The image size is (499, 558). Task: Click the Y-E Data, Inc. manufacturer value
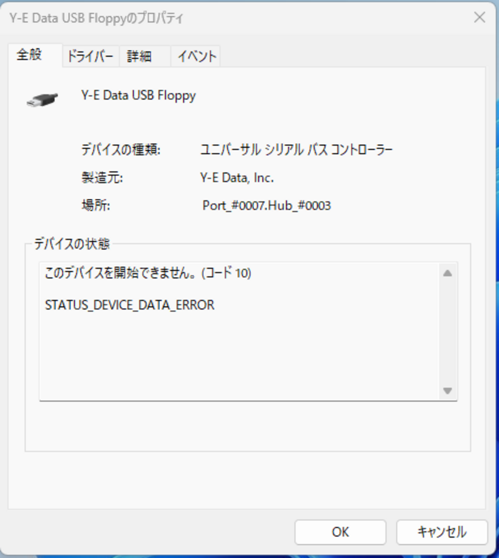click(237, 178)
